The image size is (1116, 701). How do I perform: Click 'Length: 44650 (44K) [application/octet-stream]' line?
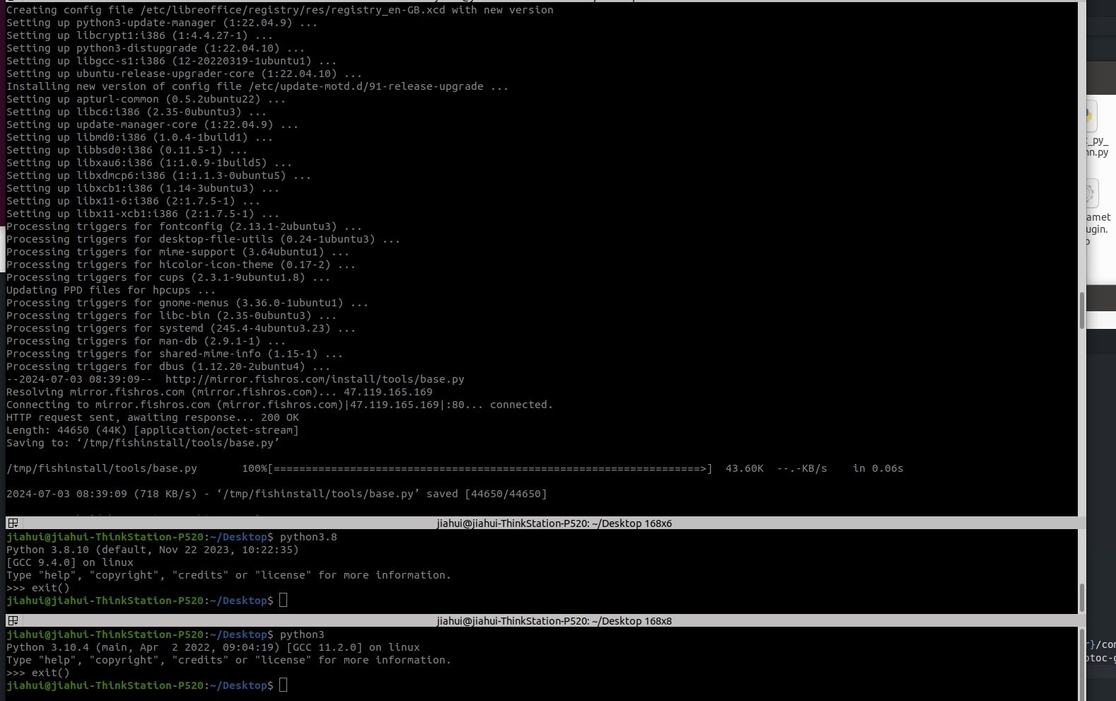(x=153, y=430)
